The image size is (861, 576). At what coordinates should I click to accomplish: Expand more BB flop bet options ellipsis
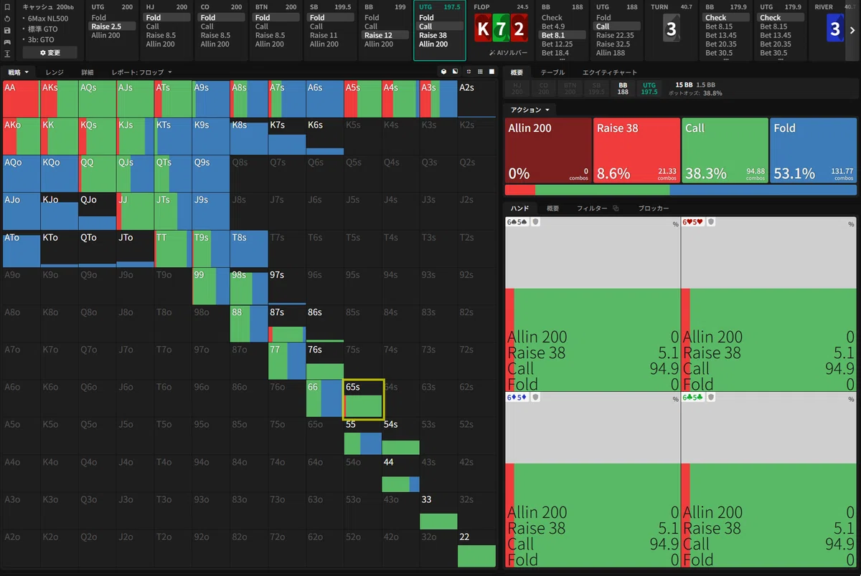pos(563,59)
